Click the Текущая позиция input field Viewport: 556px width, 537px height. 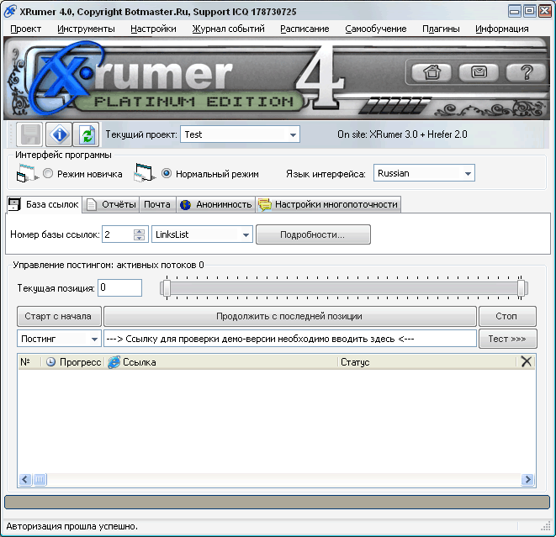click(x=119, y=287)
